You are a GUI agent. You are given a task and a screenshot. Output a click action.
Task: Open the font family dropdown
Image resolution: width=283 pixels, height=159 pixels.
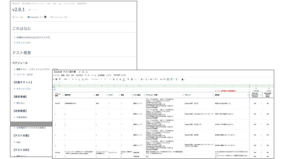point(97,79)
